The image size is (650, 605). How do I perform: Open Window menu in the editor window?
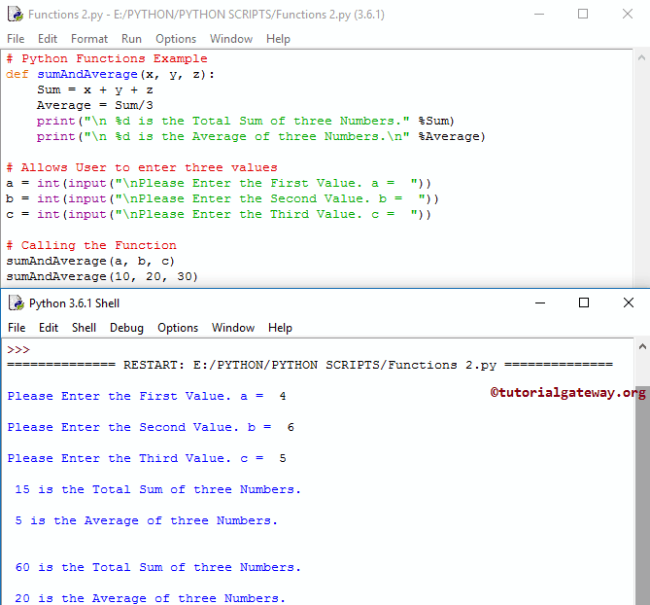pyautogui.click(x=231, y=39)
